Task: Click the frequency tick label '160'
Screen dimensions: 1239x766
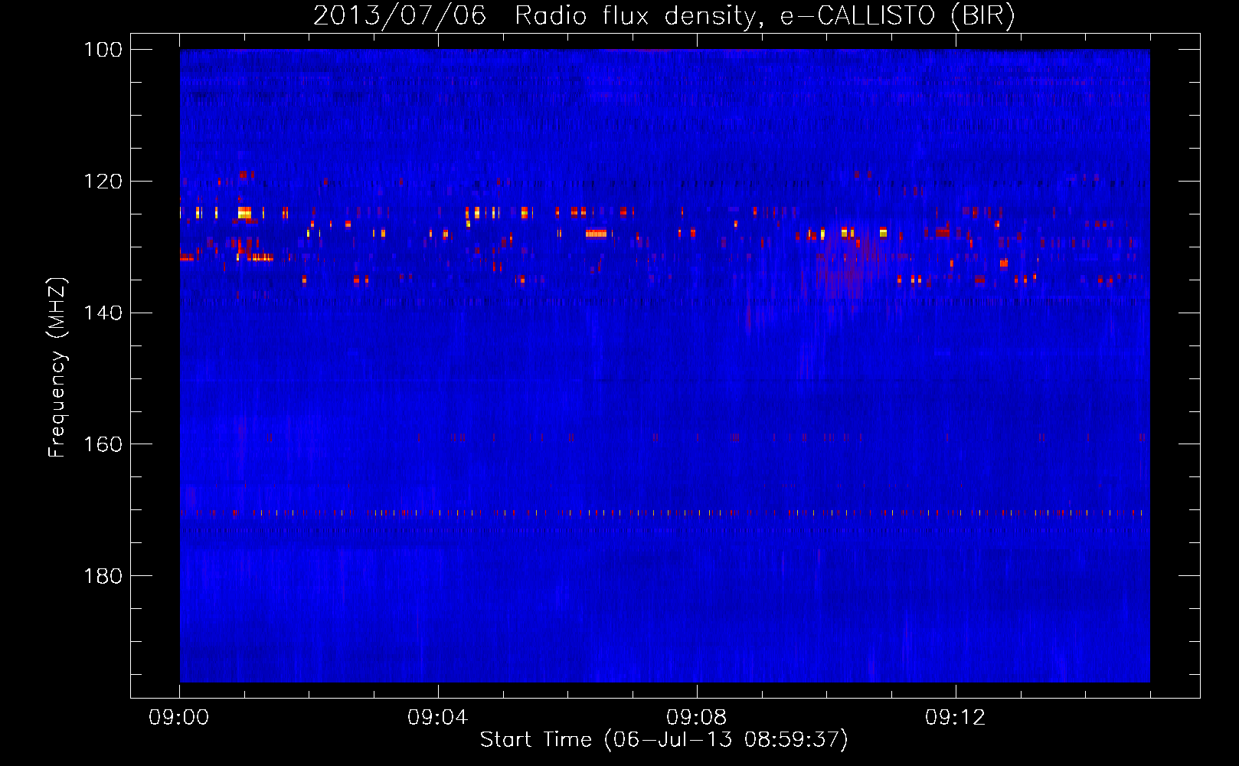Action: click(x=103, y=444)
